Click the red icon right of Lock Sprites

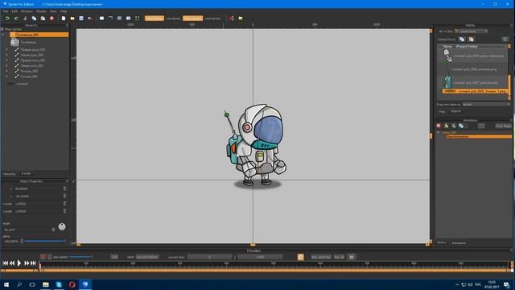pos(231,19)
